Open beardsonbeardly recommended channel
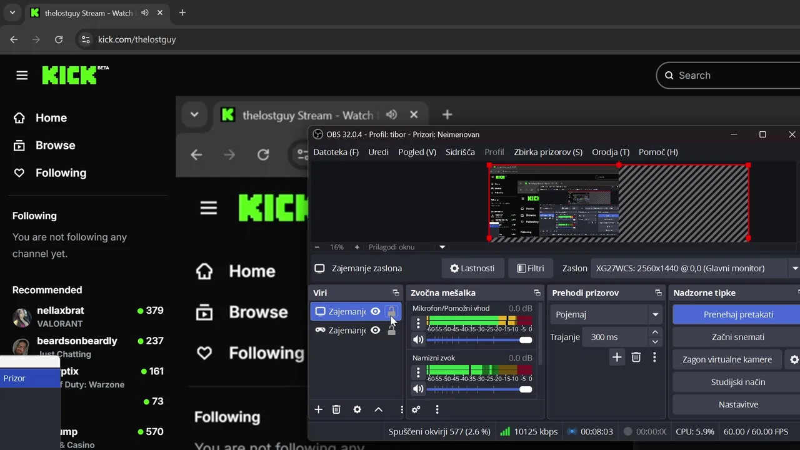The height and width of the screenshot is (450, 800). 87,347
